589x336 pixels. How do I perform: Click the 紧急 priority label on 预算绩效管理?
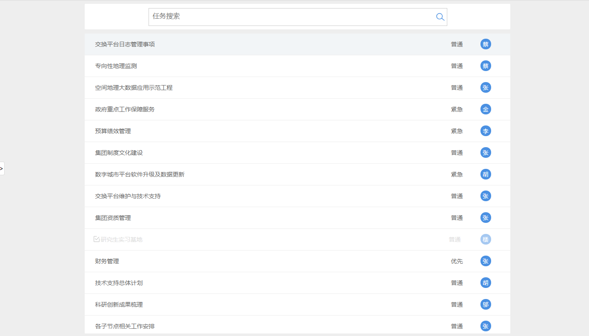pyautogui.click(x=457, y=131)
